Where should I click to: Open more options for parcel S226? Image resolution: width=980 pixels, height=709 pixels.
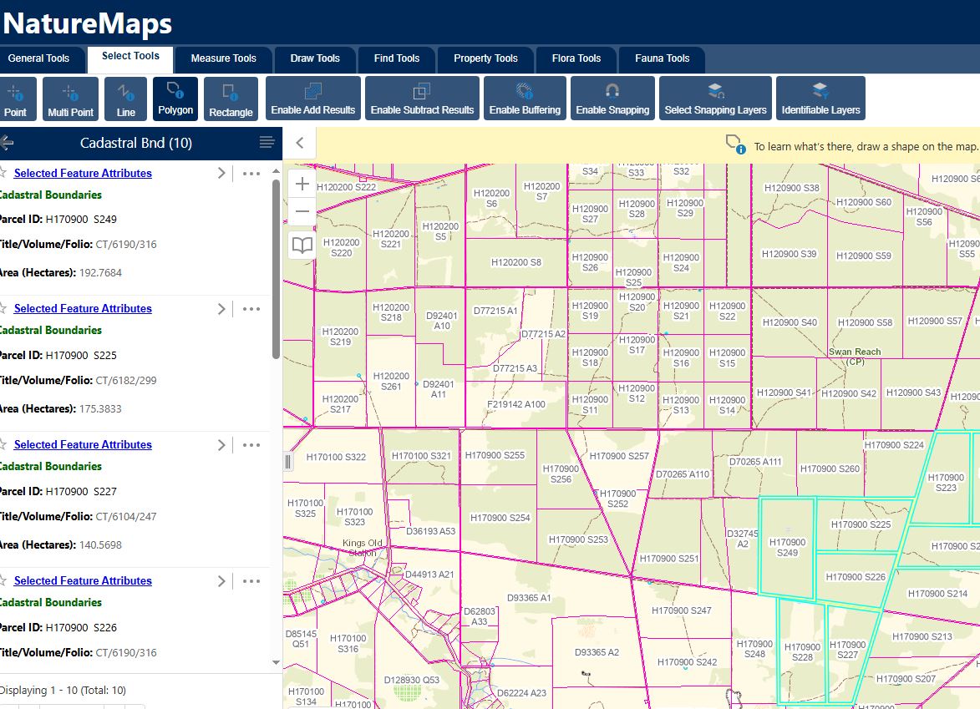[x=251, y=581]
